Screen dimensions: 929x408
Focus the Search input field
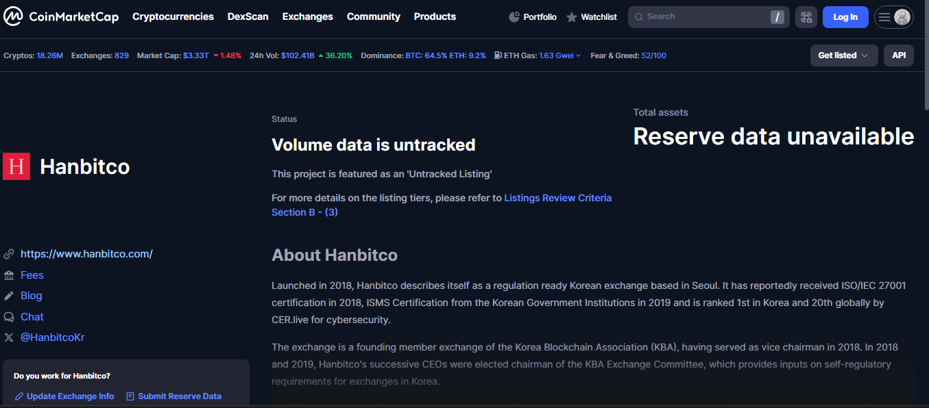tap(709, 17)
